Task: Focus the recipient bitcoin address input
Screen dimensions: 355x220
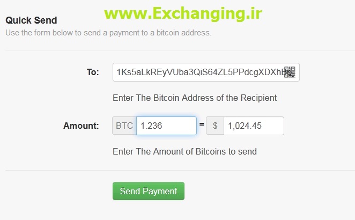Action: [x=206, y=72]
